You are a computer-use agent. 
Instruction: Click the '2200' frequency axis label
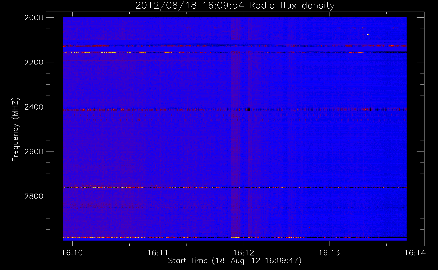pyautogui.click(x=34, y=62)
